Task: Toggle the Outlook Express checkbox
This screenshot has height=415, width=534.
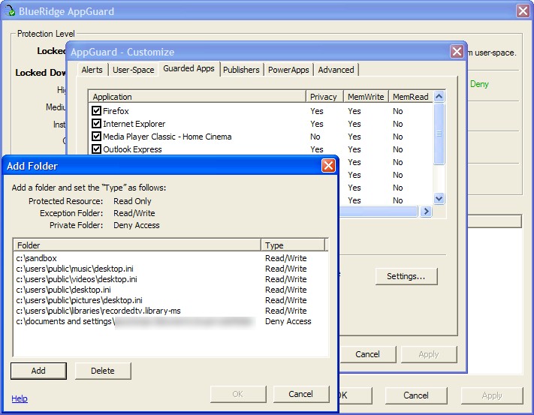Action: coord(96,149)
